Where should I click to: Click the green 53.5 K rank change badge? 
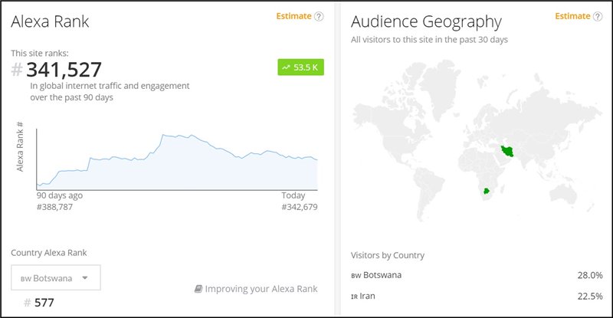pos(300,67)
